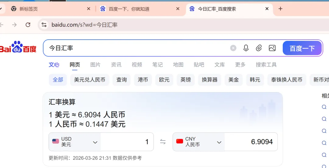Select the 网页 results tab
The image size is (329, 168).
(75, 65)
